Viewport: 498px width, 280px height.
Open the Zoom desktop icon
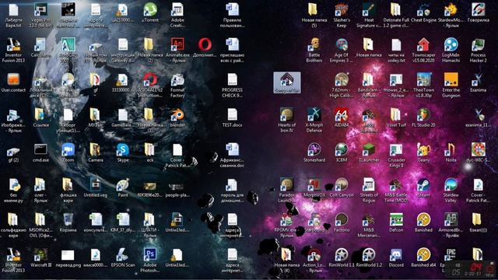coord(68,152)
